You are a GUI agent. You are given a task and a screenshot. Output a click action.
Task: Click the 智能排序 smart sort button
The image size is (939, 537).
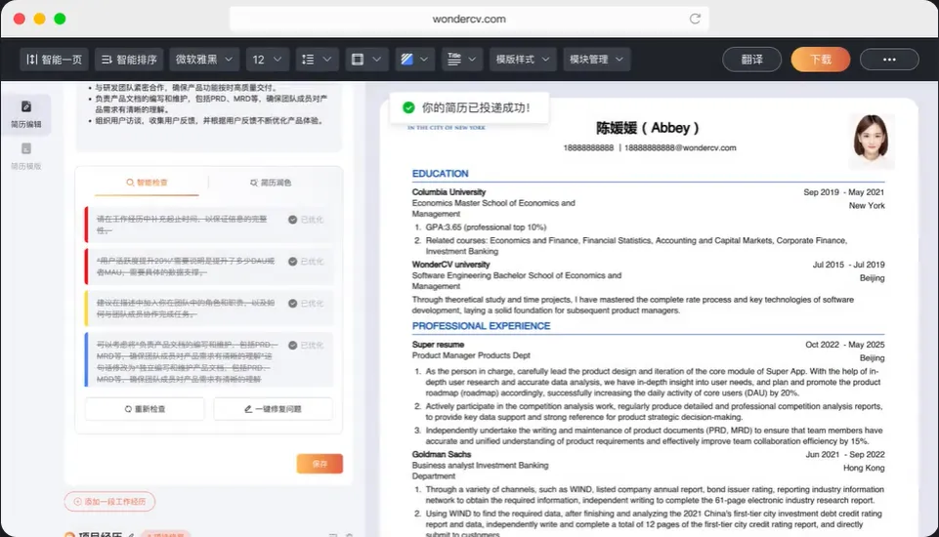(x=129, y=60)
